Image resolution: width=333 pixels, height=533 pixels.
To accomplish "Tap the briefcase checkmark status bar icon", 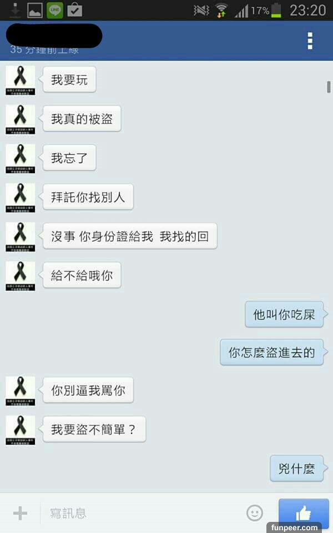I will point(75,10).
